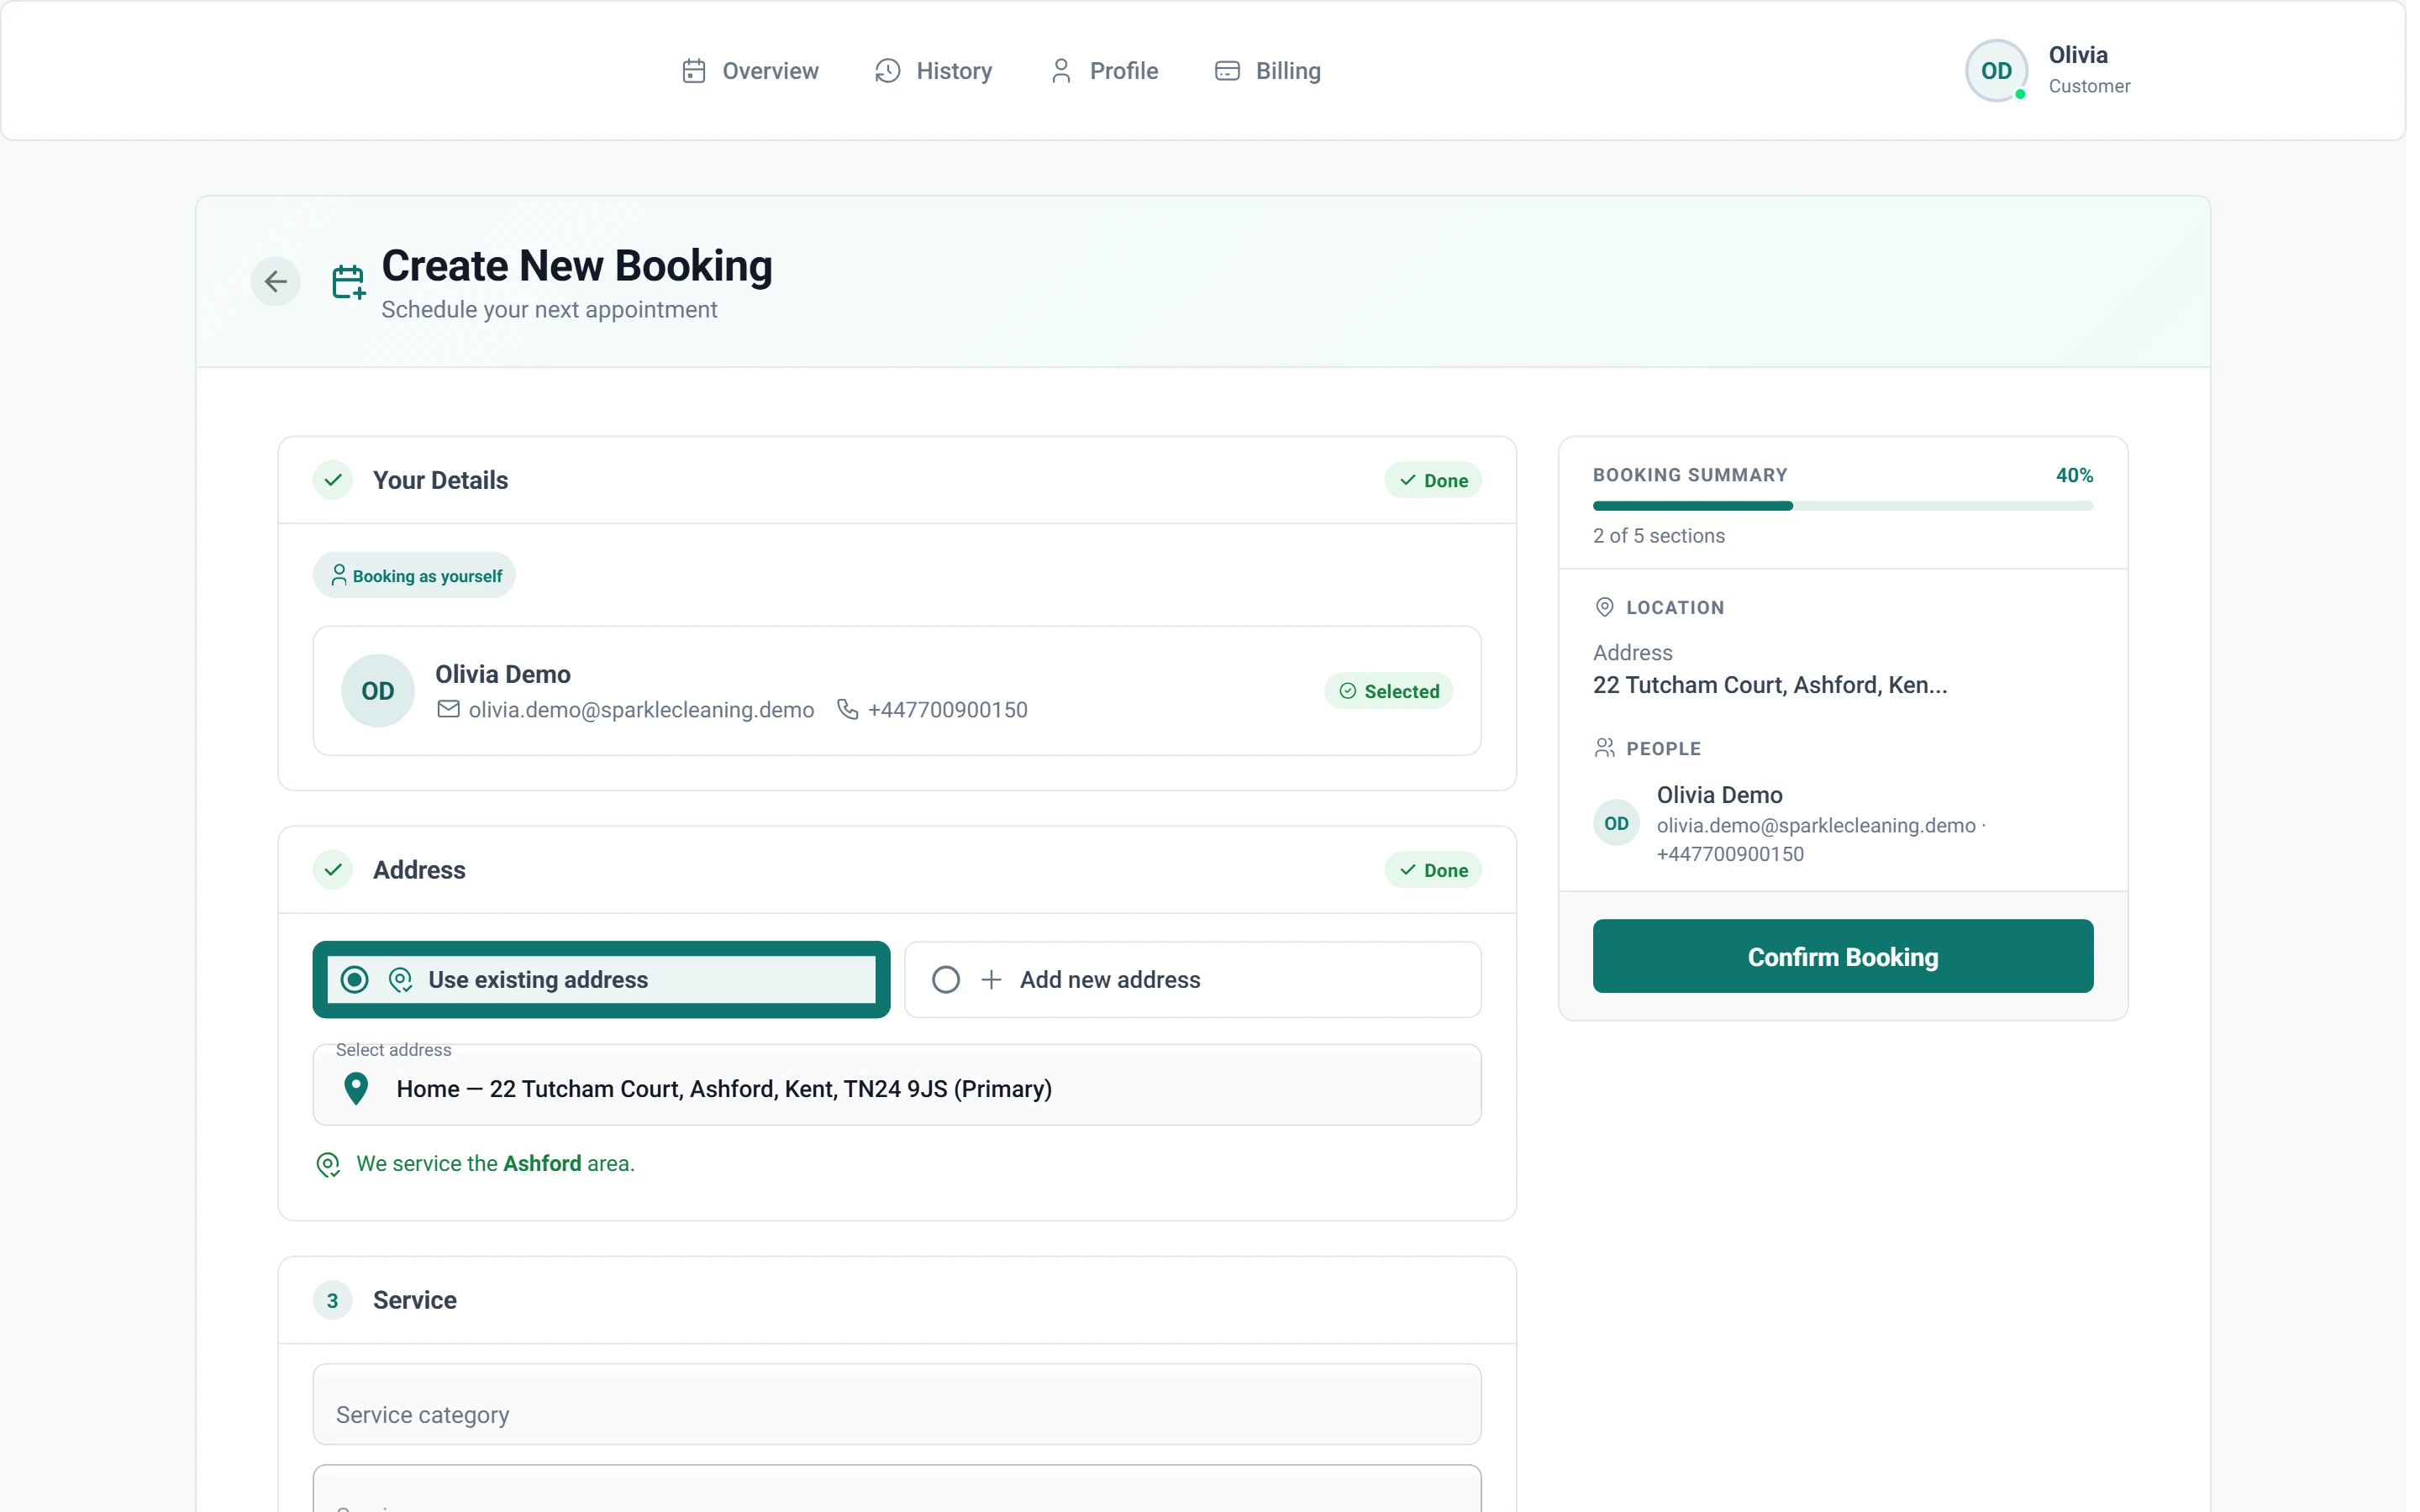Open the Overview tab
Screen dimensions: 2420x1512
751,71
